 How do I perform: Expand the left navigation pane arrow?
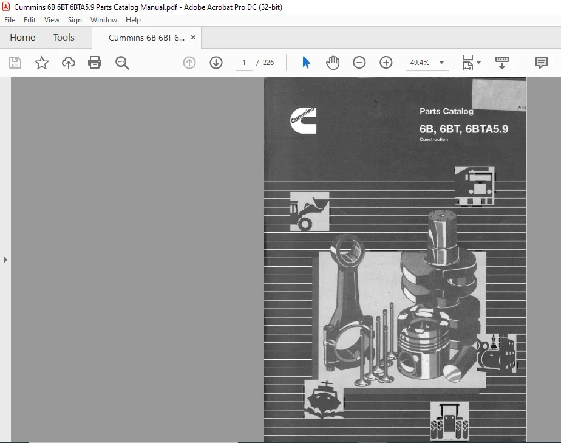pyautogui.click(x=5, y=259)
